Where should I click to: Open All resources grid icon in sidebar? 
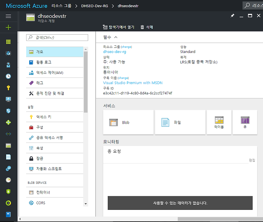click(x=8, y=42)
